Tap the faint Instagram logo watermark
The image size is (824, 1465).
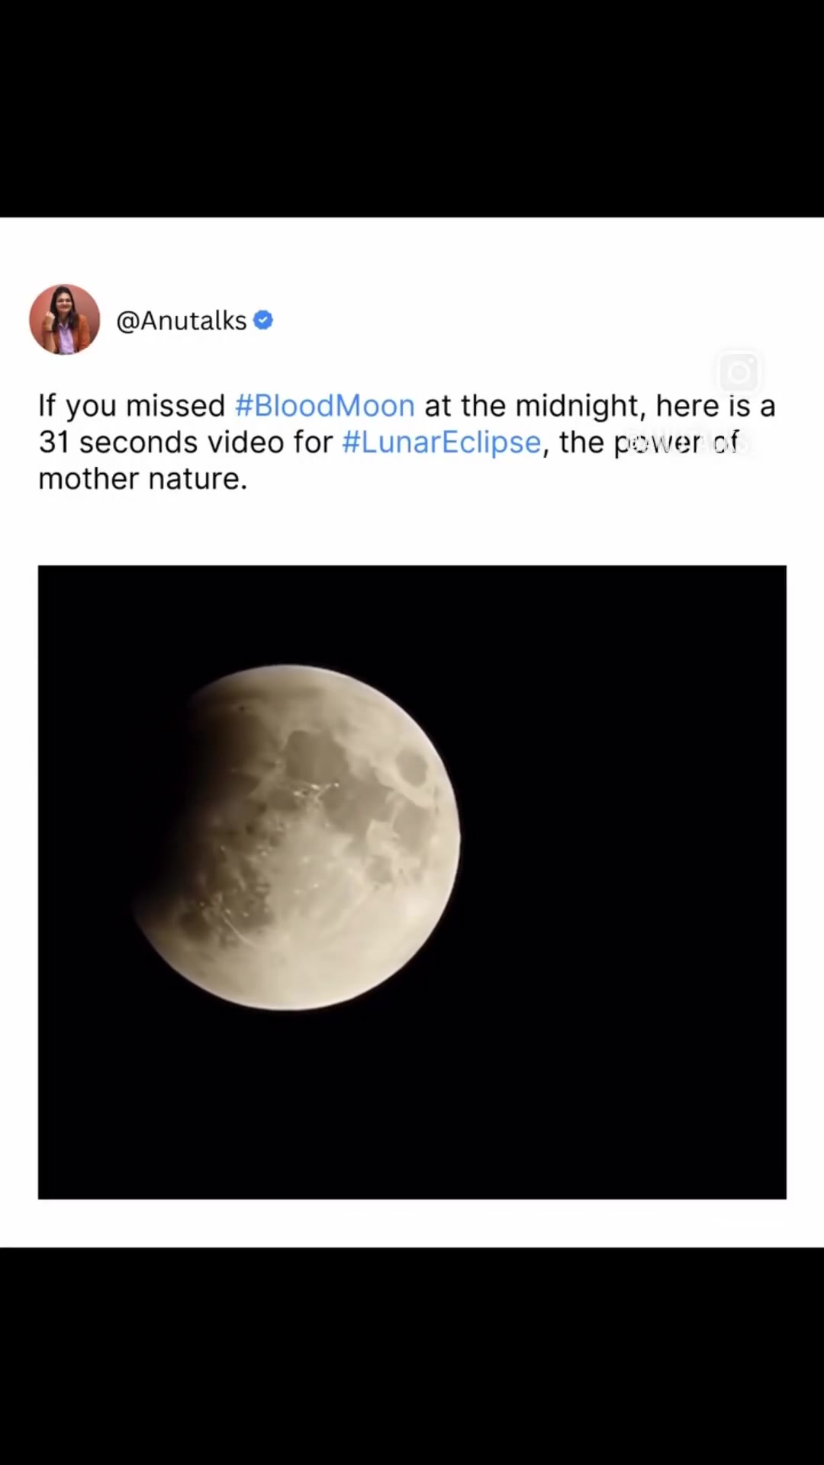pos(739,372)
